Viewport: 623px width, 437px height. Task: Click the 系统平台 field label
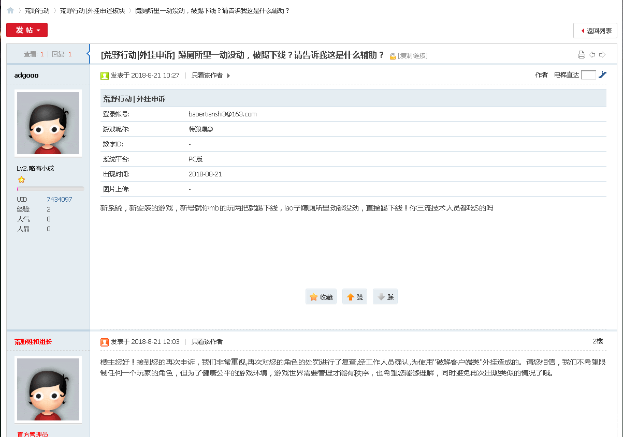116,159
